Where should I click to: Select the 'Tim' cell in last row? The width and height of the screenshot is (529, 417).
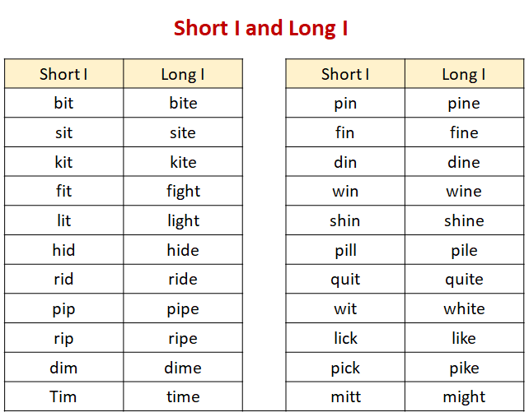(63, 396)
